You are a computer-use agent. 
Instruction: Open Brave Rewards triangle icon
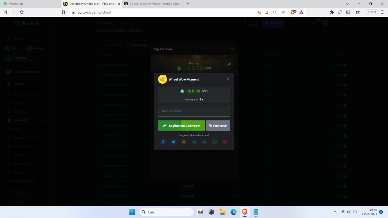point(301,12)
